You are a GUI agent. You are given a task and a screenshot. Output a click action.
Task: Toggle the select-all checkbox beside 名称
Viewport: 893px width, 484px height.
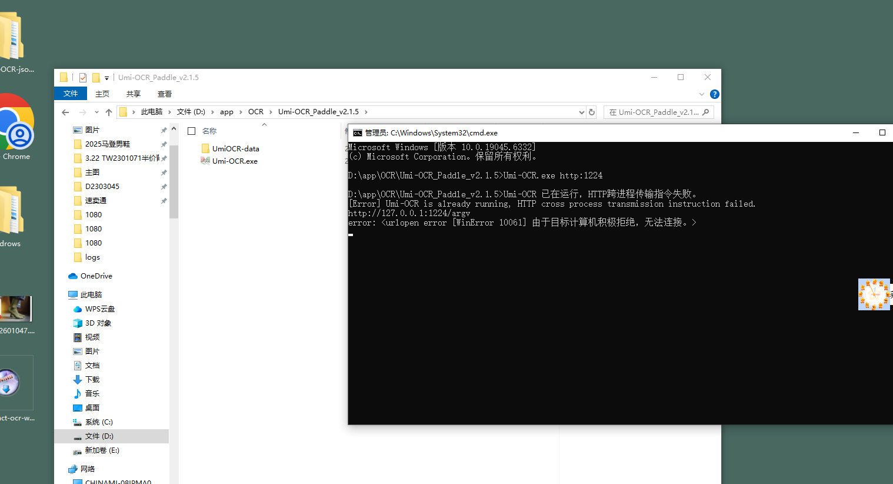point(191,131)
